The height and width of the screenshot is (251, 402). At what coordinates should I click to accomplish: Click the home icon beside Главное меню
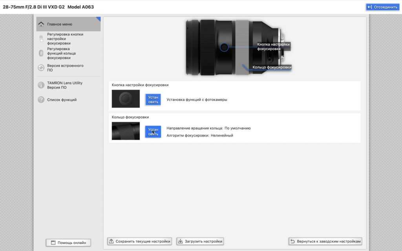(x=41, y=24)
